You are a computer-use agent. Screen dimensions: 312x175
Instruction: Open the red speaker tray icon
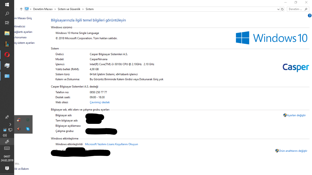click(19, 129)
